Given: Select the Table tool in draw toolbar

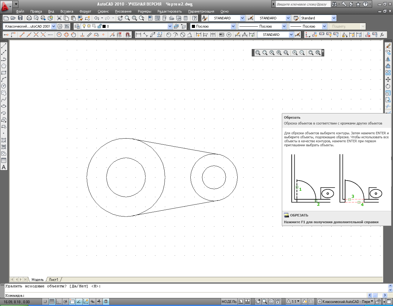Looking at the screenshot, I should click(4, 160).
